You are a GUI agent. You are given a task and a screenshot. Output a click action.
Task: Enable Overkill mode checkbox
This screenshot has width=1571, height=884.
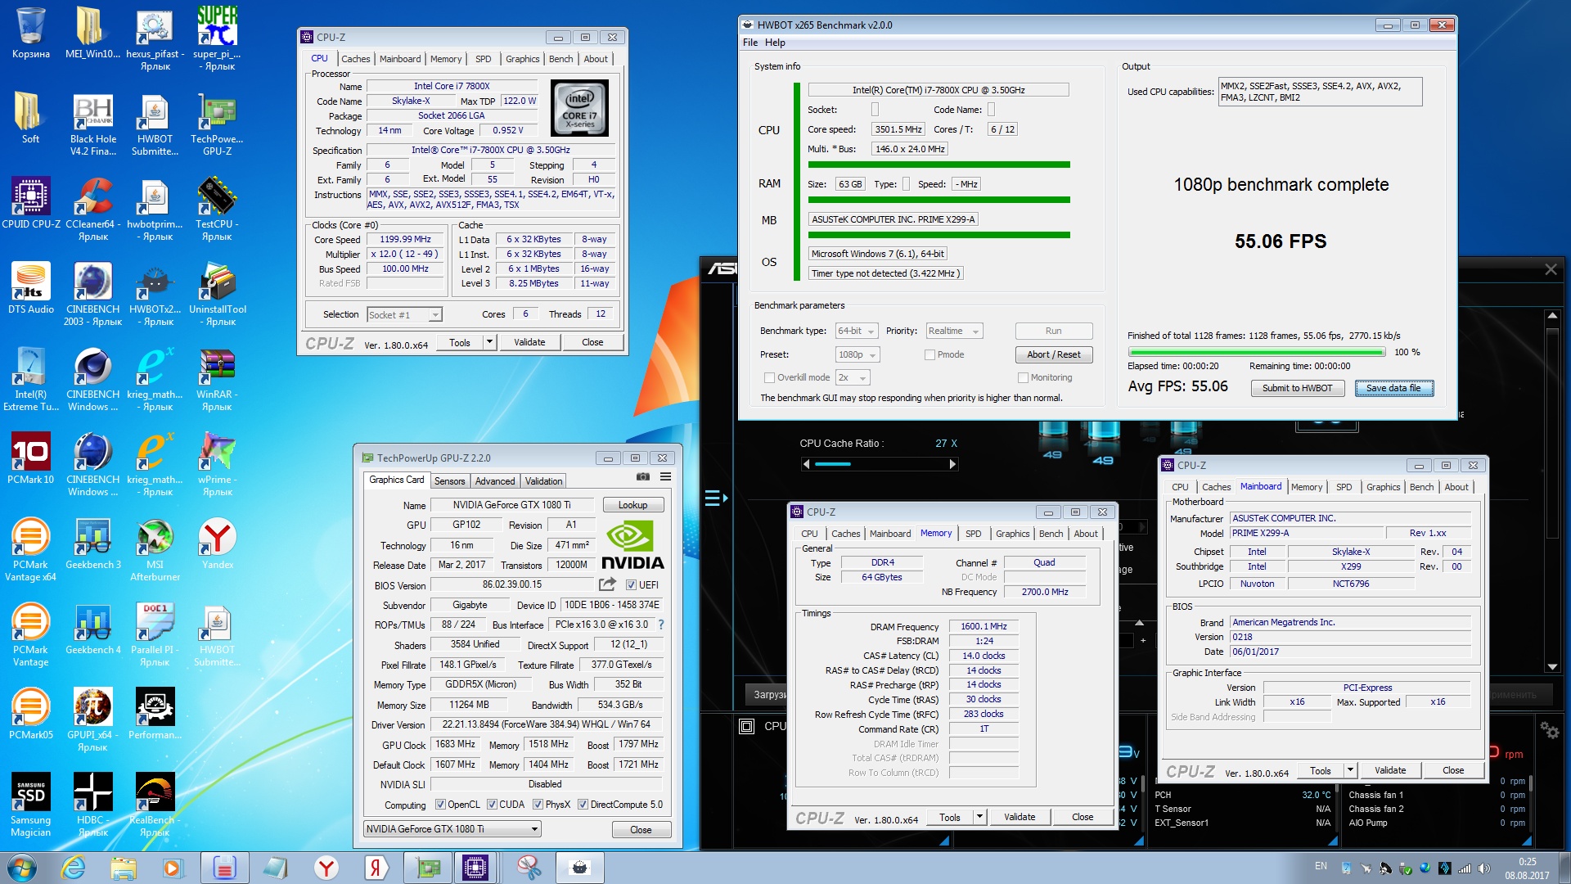(769, 377)
